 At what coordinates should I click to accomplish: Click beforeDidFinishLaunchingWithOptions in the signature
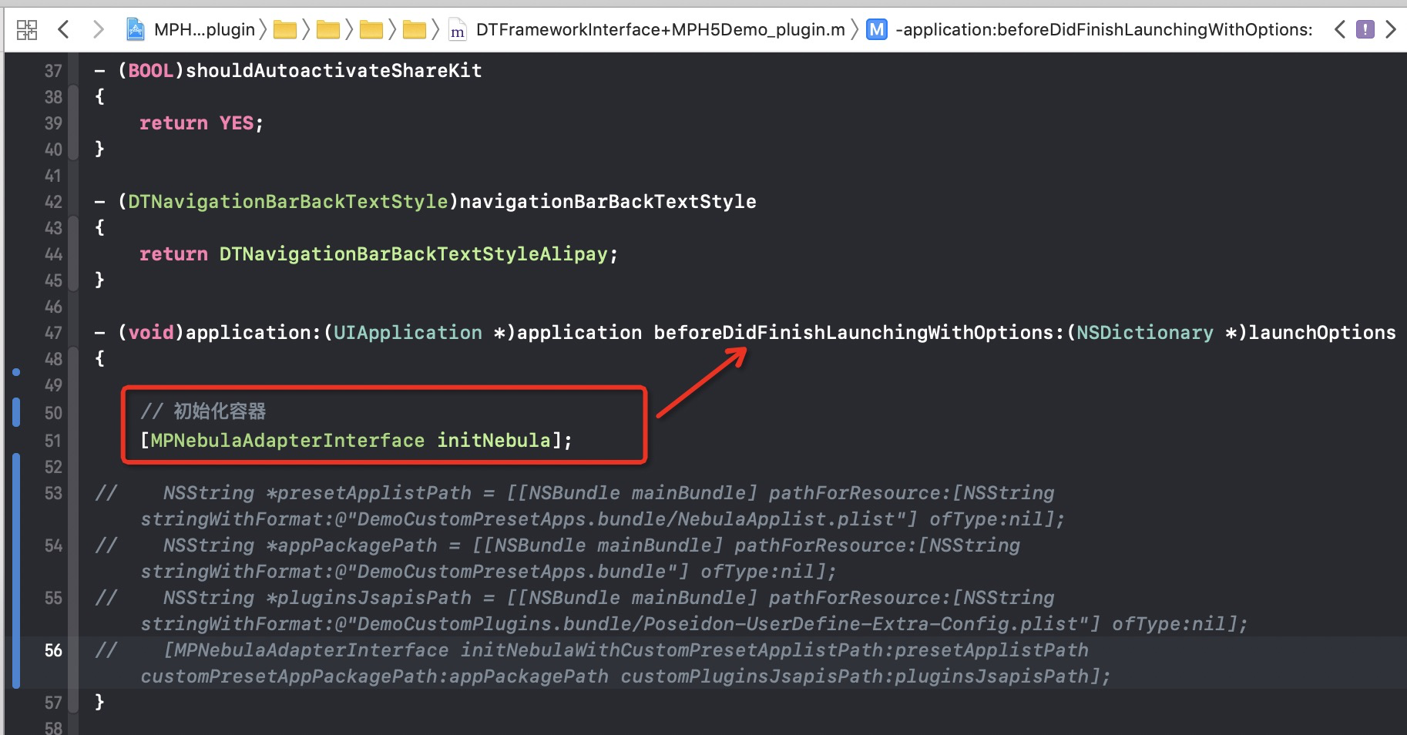click(854, 333)
